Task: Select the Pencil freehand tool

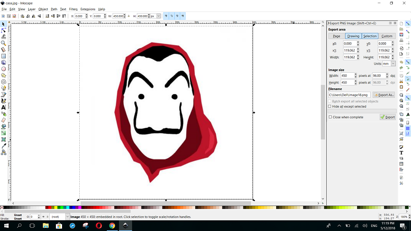Action: tap(3, 88)
